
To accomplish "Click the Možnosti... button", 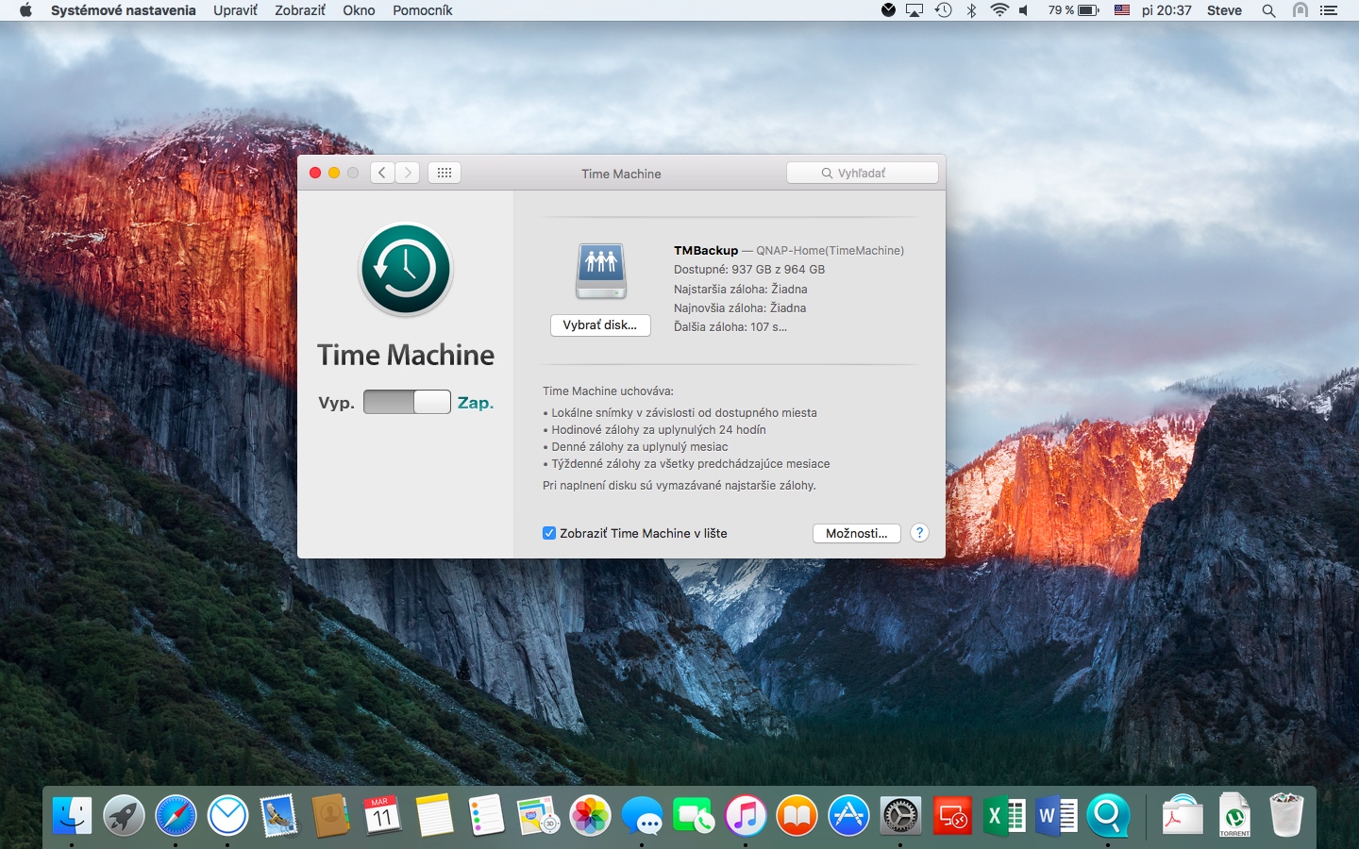I will (x=856, y=533).
